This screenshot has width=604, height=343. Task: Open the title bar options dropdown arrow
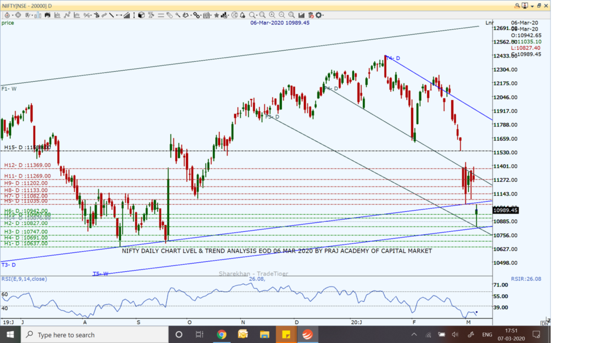(x=533, y=6)
